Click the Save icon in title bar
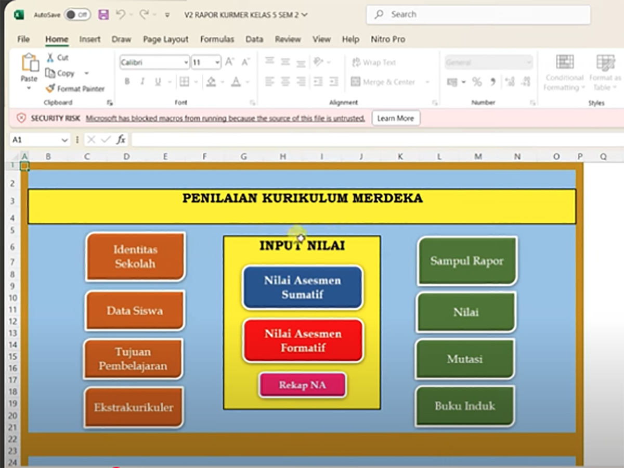The width and height of the screenshot is (624, 468). point(103,15)
